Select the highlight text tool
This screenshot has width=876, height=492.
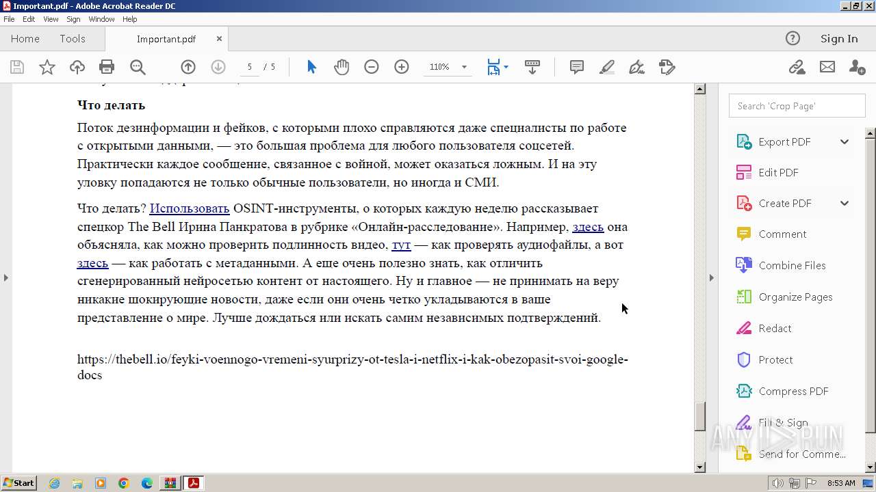607,67
